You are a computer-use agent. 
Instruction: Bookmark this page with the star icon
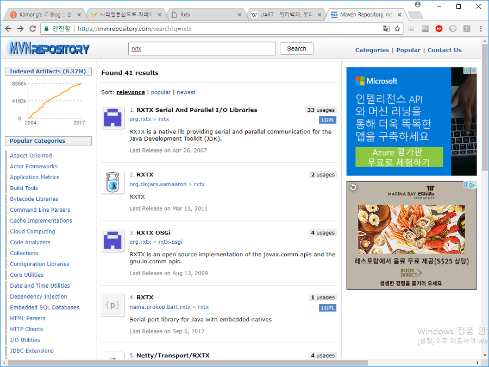click(x=397, y=29)
